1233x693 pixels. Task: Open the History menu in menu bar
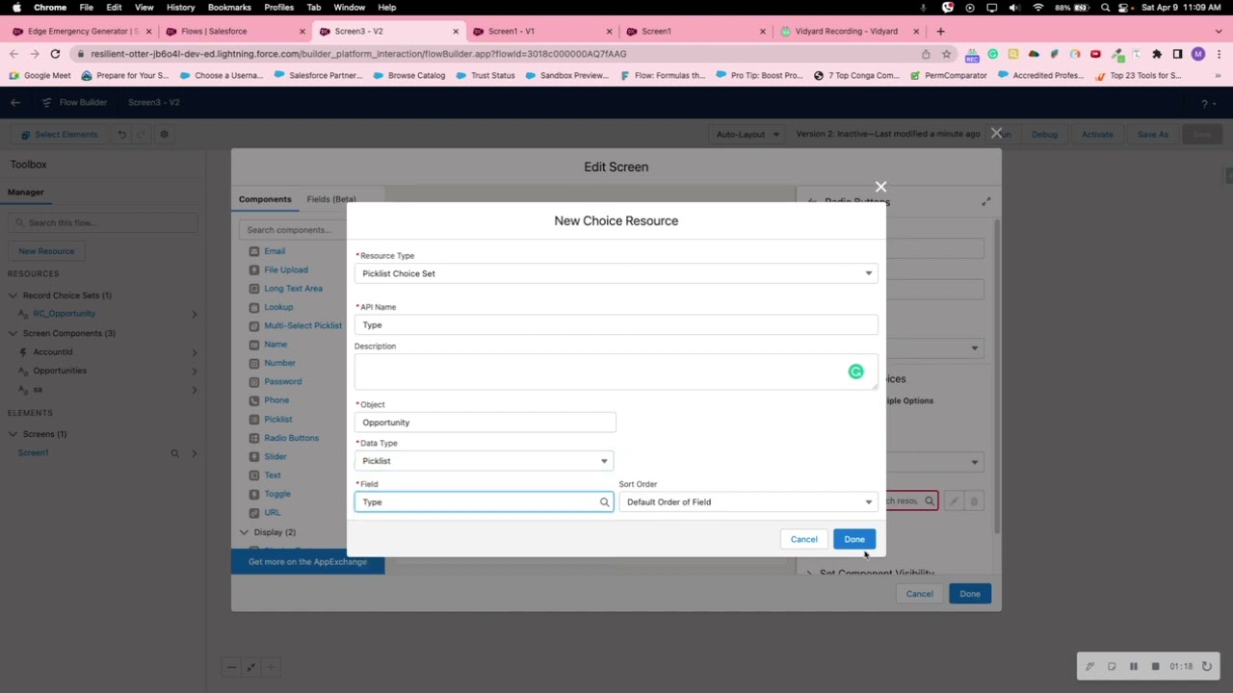[x=180, y=7]
